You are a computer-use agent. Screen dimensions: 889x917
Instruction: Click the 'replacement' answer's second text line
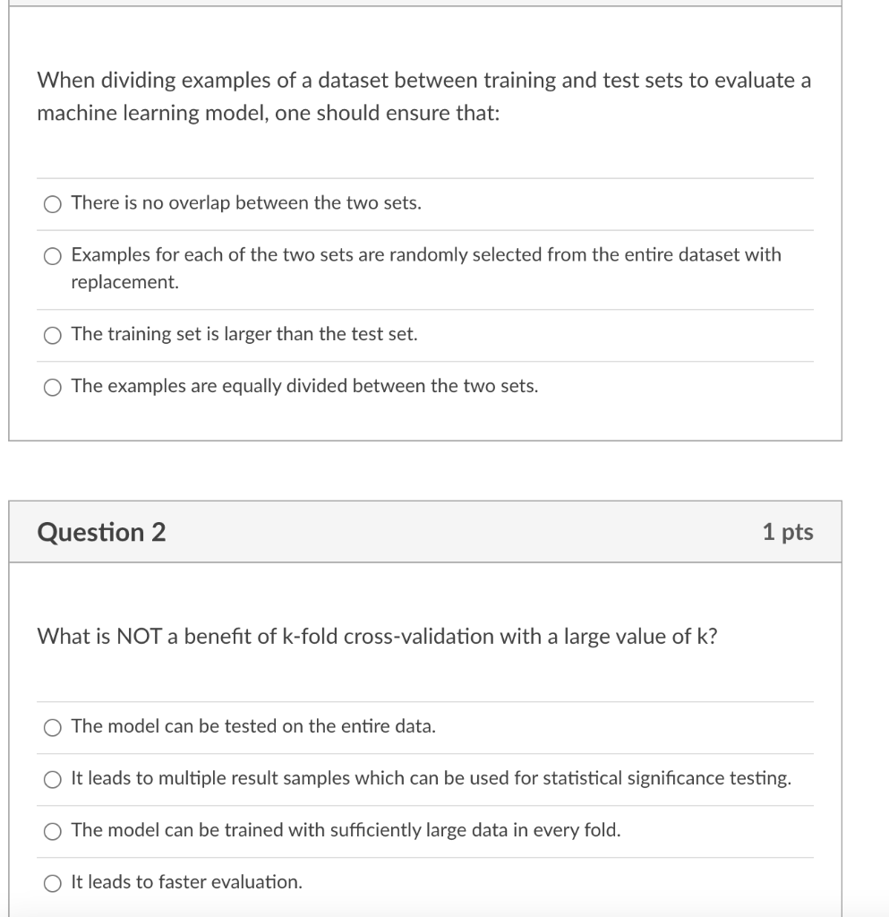point(125,281)
